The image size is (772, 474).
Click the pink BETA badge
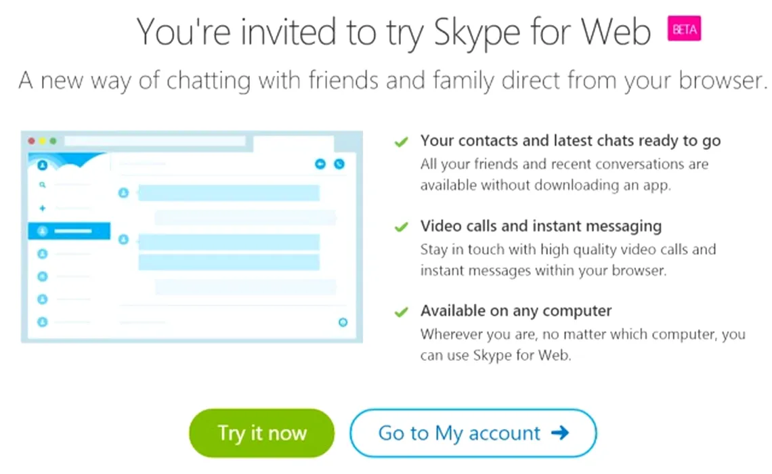[685, 29]
